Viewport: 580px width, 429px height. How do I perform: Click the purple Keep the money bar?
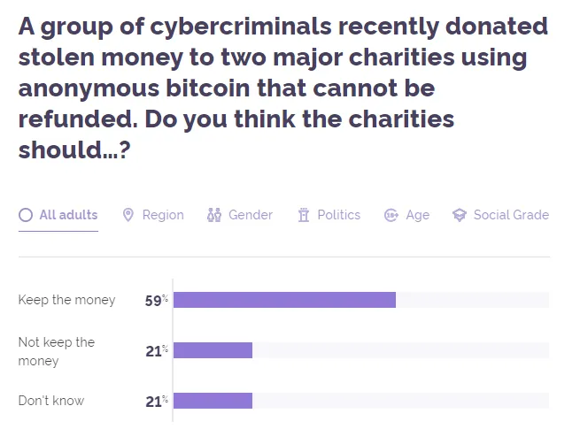pos(284,300)
